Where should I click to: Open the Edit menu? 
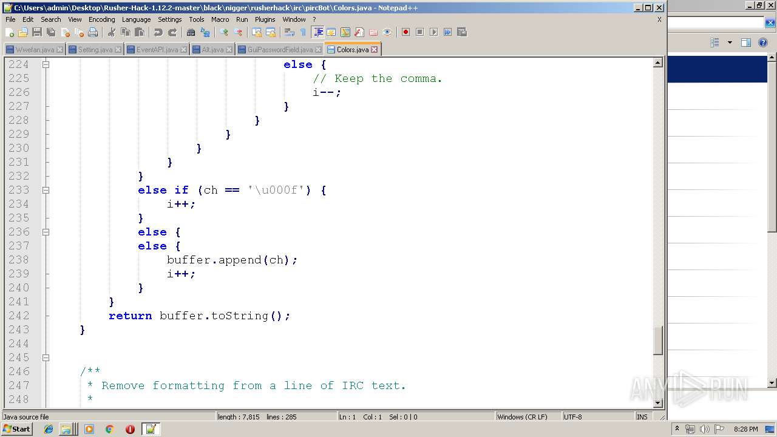28,19
